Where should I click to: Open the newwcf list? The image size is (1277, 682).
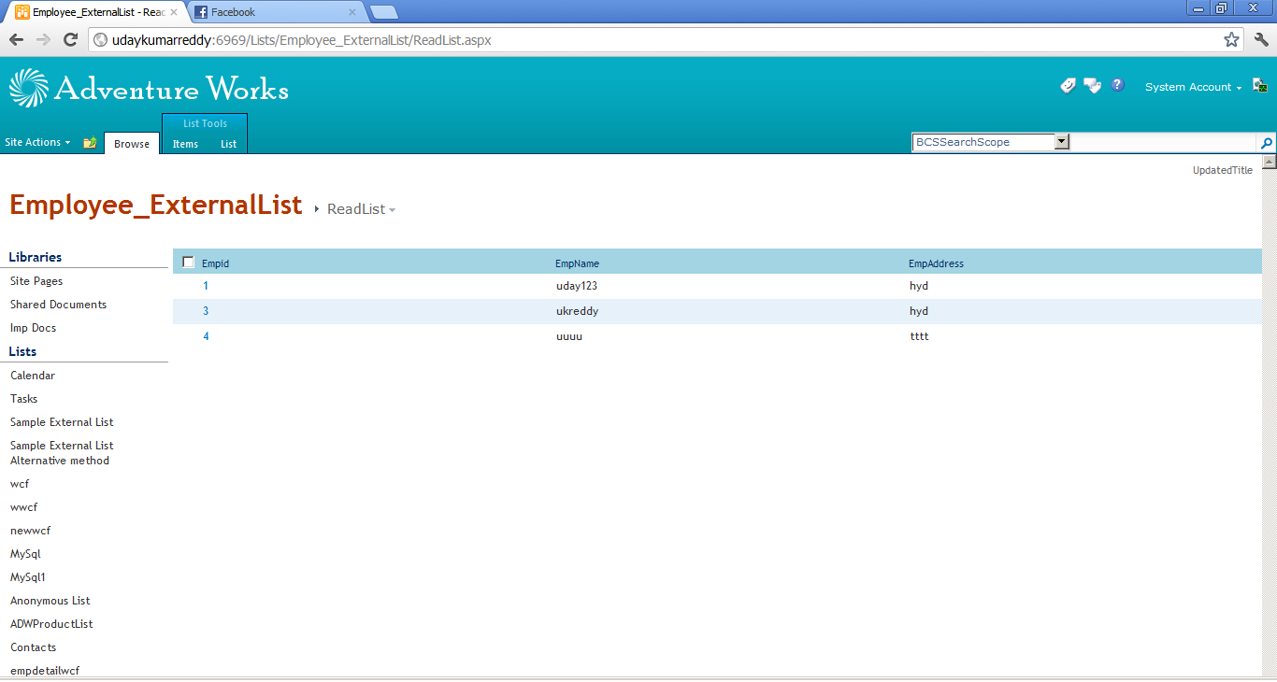[x=30, y=531]
